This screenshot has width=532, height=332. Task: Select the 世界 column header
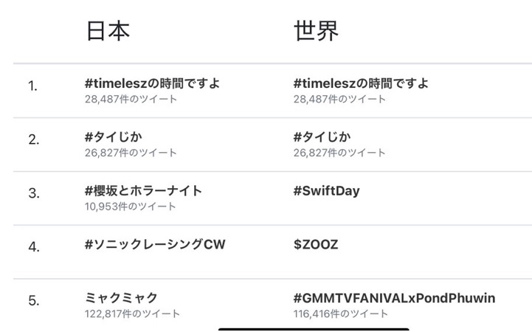coord(316,31)
